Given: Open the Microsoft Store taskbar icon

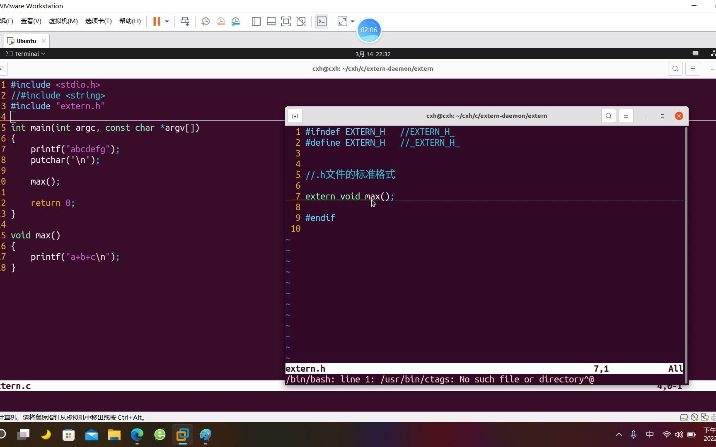Looking at the screenshot, I should 69,435.
